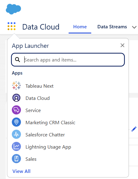The image size is (138, 179).
Task: Close the App Launcher panel
Action: pos(123,45)
